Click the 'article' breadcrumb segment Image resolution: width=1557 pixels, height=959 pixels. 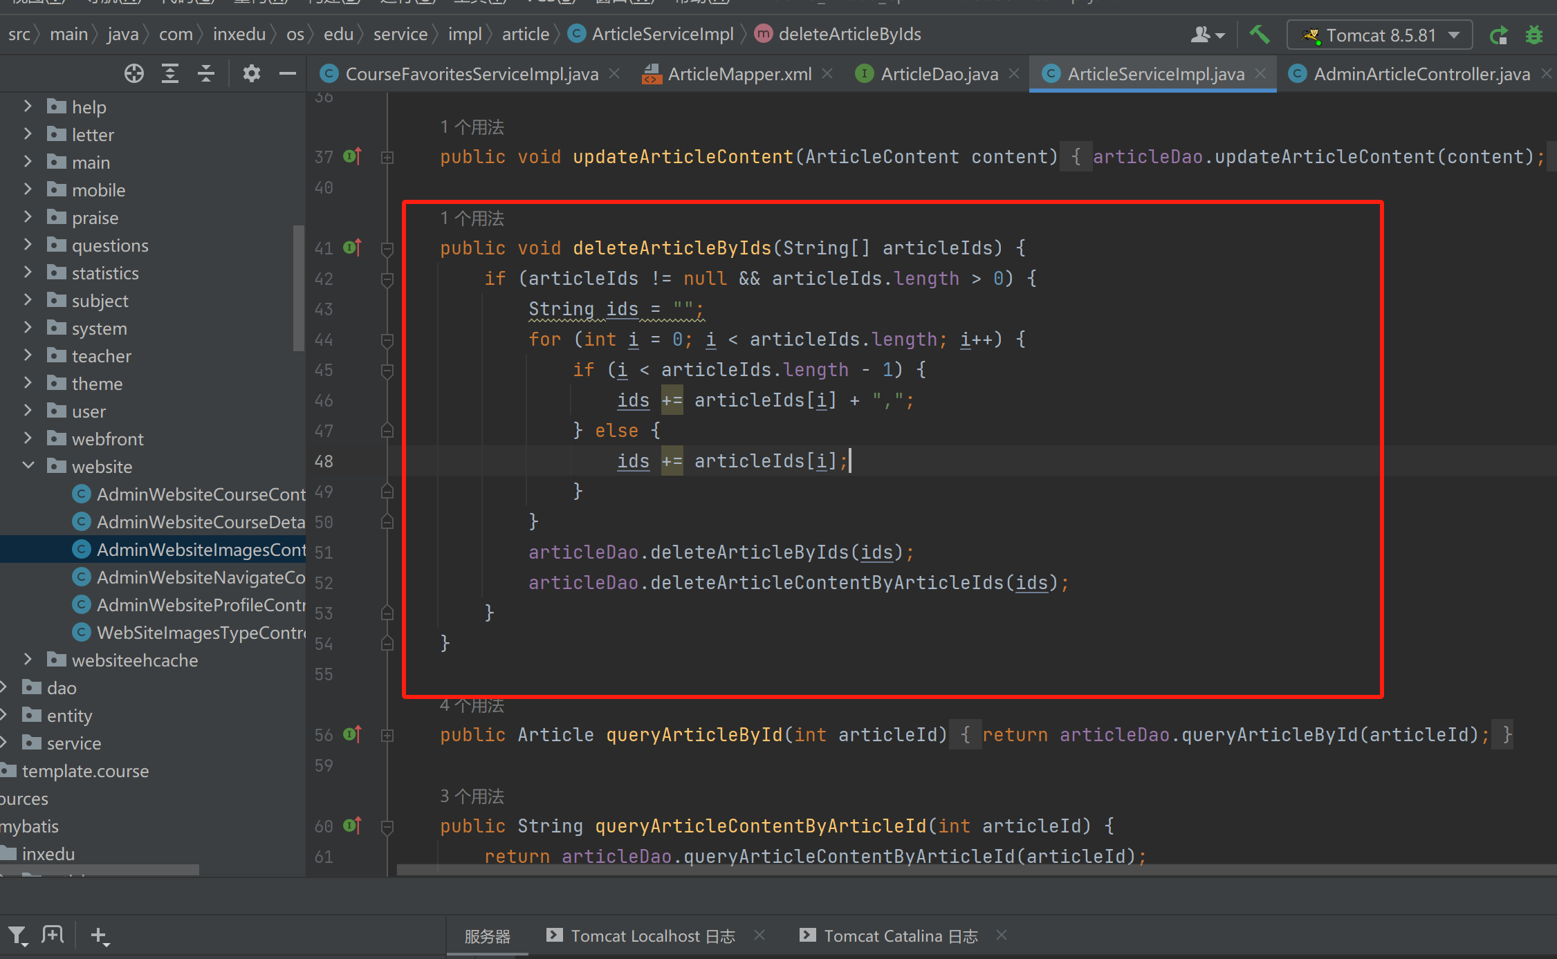coord(525,34)
